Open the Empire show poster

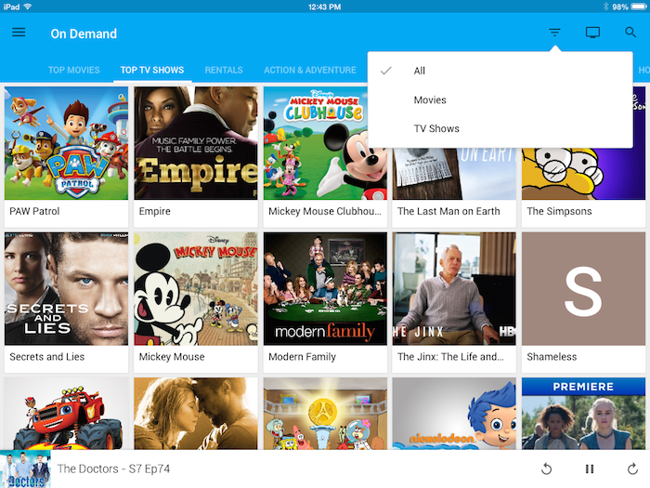click(x=196, y=143)
